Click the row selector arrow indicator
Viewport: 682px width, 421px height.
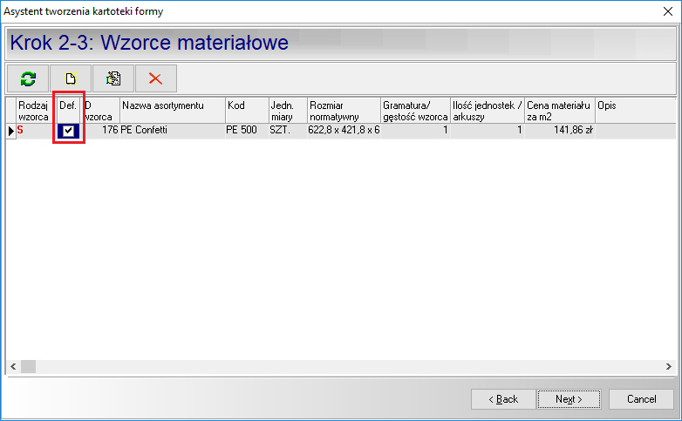(x=11, y=131)
